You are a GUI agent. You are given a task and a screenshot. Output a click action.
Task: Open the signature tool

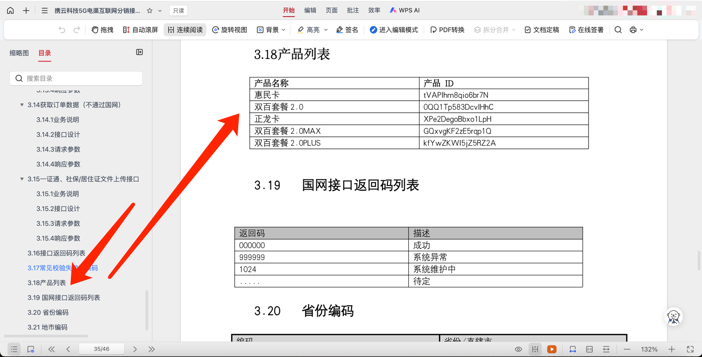[x=347, y=30]
